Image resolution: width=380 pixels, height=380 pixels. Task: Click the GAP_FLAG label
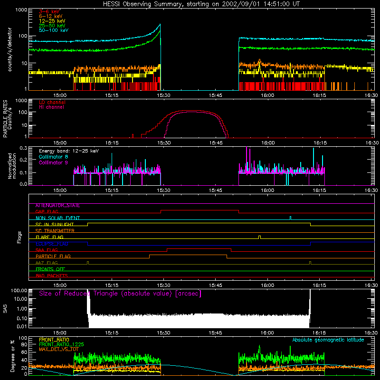click(47, 211)
